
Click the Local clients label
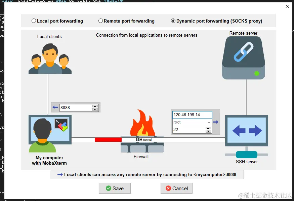49,36
